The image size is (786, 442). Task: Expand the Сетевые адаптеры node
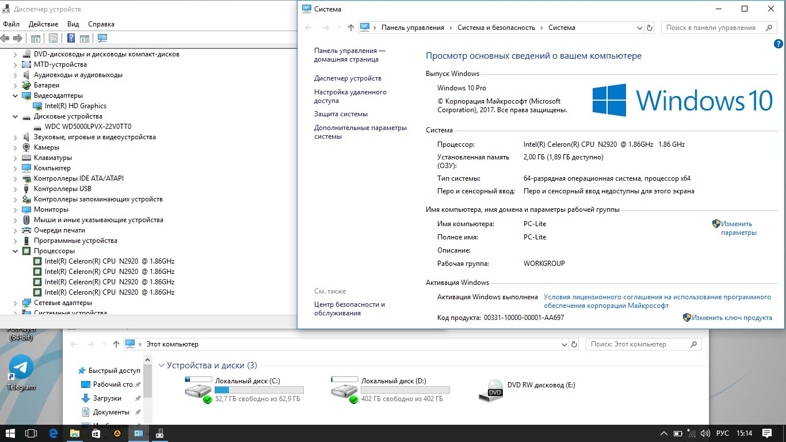[x=16, y=303]
